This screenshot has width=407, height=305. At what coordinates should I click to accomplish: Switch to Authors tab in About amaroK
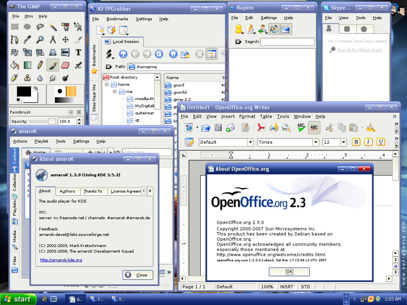pyautogui.click(x=67, y=191)
